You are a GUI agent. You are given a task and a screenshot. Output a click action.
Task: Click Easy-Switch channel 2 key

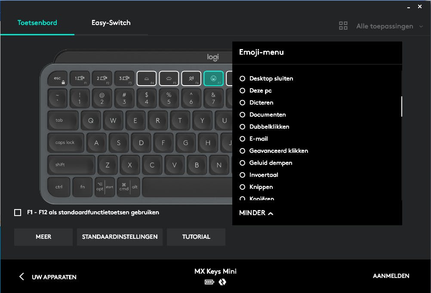[x=102, y=78]
